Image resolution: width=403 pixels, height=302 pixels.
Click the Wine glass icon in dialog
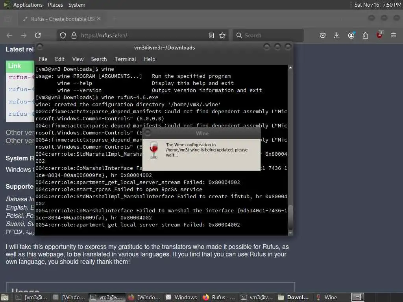154,150
